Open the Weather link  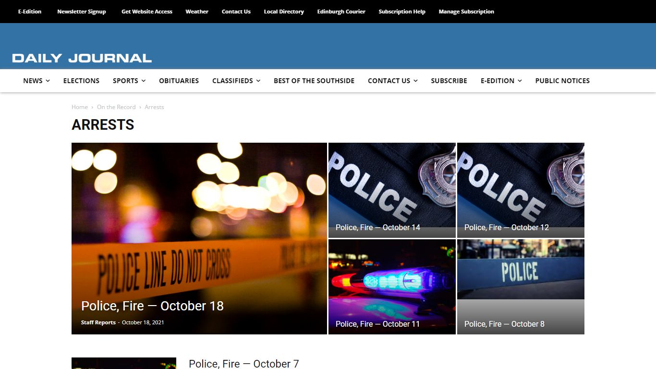coord(197,12)
